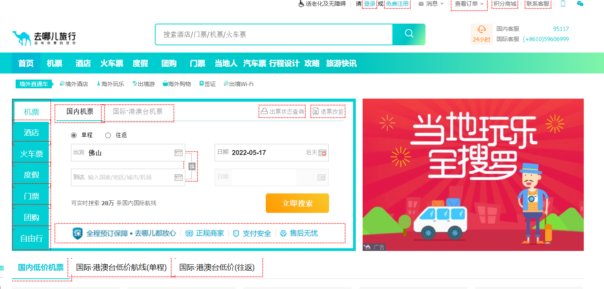Viewport: 604px width, 289px height.
Task: Select 度假 in the left sidebar
Action: pos(31,175)
